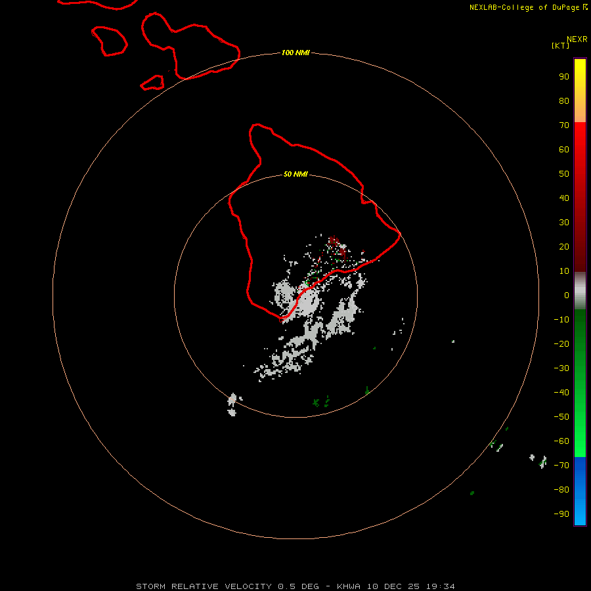Click the yellow top segment of the color bar

(580, 91)
